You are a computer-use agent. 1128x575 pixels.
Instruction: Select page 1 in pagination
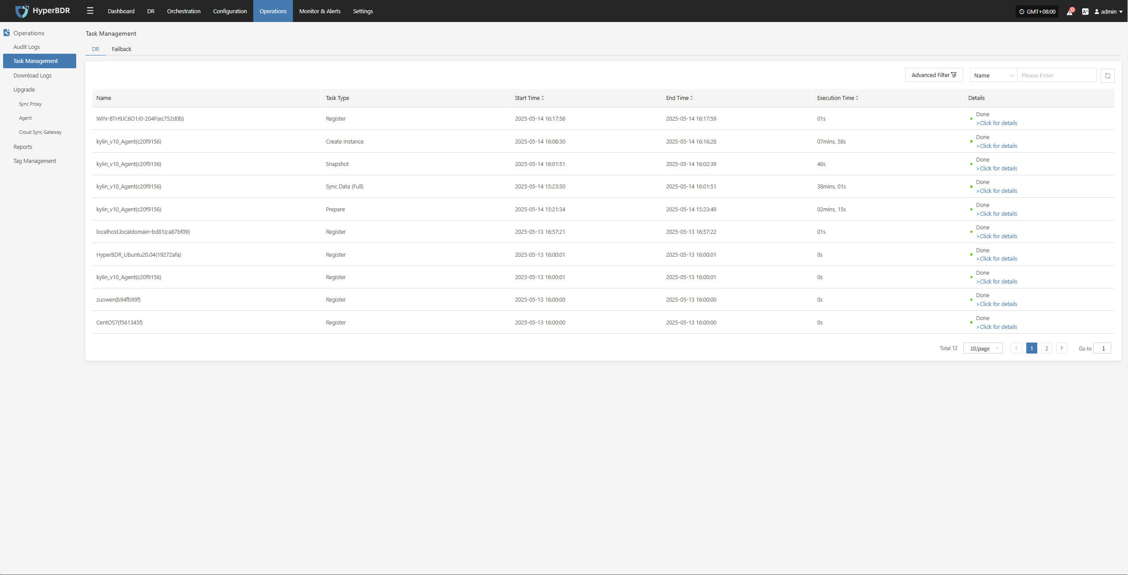pos(1032,348)
